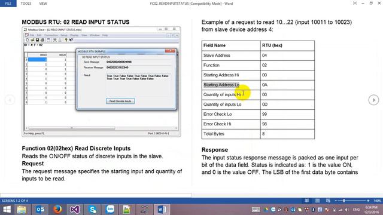Click the 140% zoom level
Screen dimensions: 383x215
coord(377,201)
